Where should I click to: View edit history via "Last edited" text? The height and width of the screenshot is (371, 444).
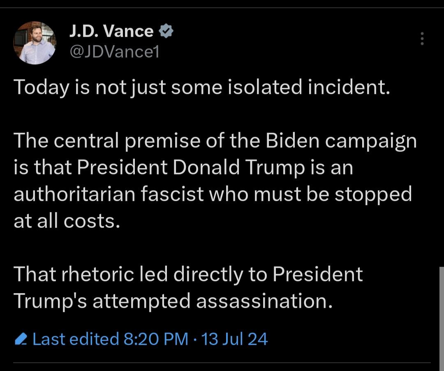pos(75,339)
